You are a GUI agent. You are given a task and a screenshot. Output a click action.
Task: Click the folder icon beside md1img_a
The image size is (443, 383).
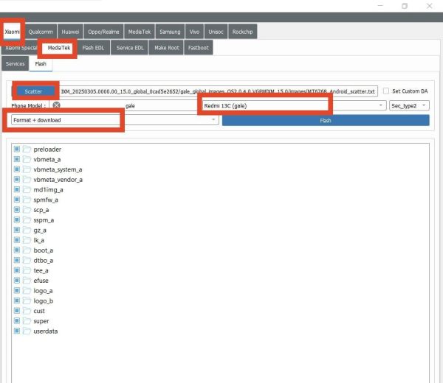click(x=27, y=189)
